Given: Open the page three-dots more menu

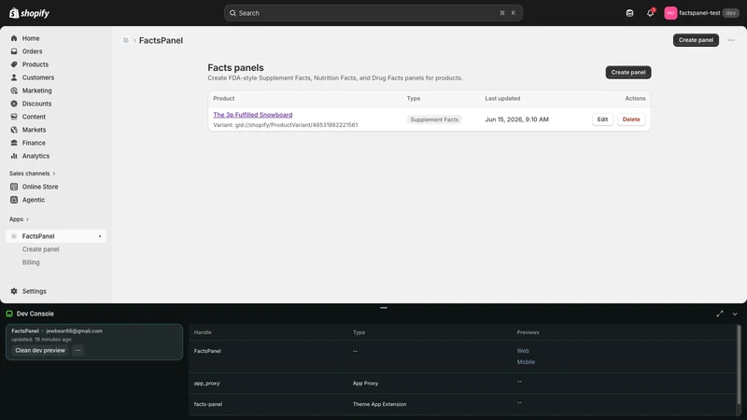Looking at the screenshot, I should 731,40.
